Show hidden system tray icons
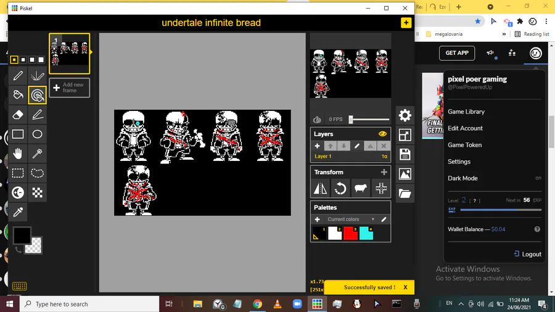Viewport: 555px width, 312px height. (x=461, y=304)
